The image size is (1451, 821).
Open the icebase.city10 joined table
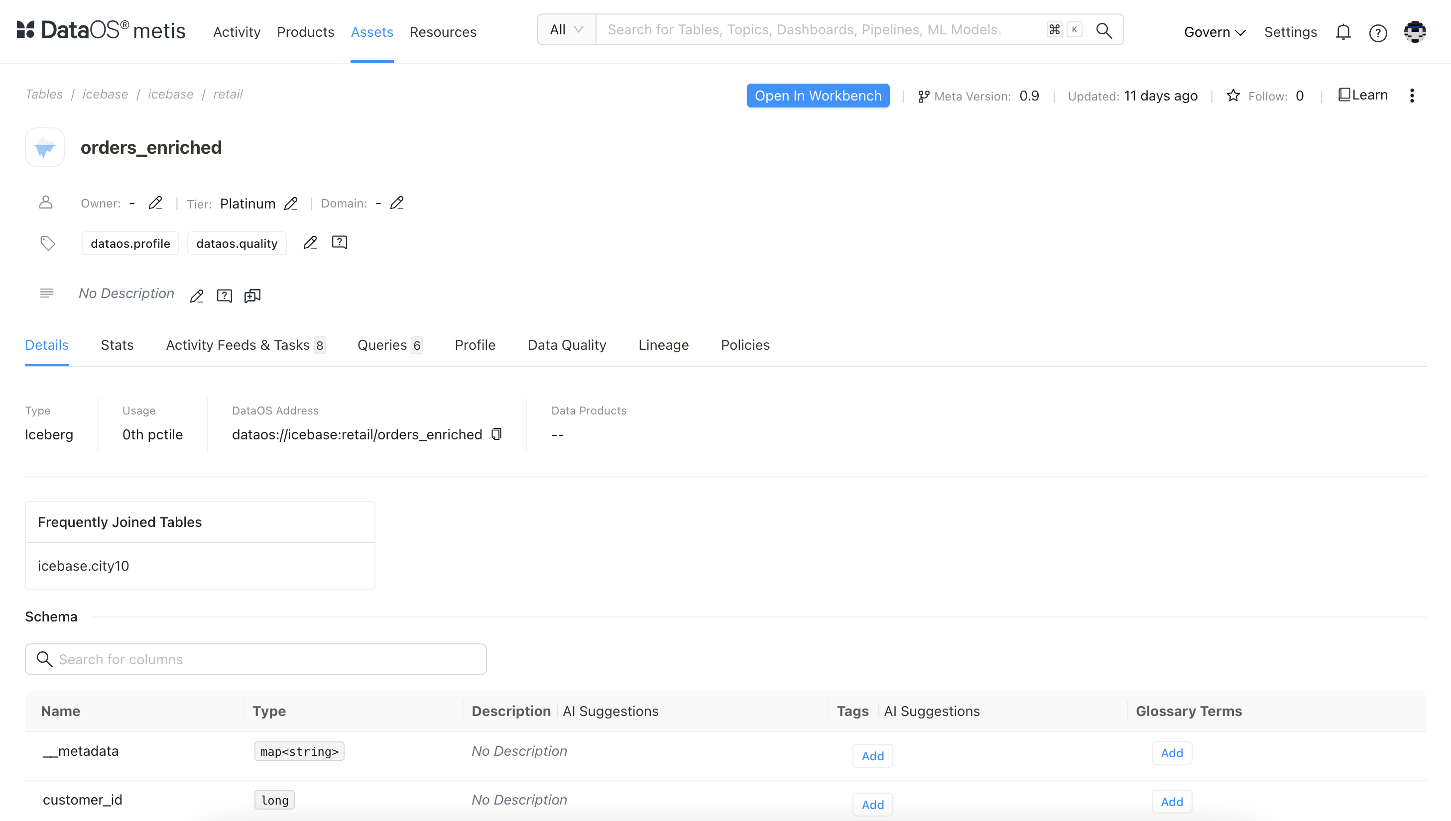(84, 566)
